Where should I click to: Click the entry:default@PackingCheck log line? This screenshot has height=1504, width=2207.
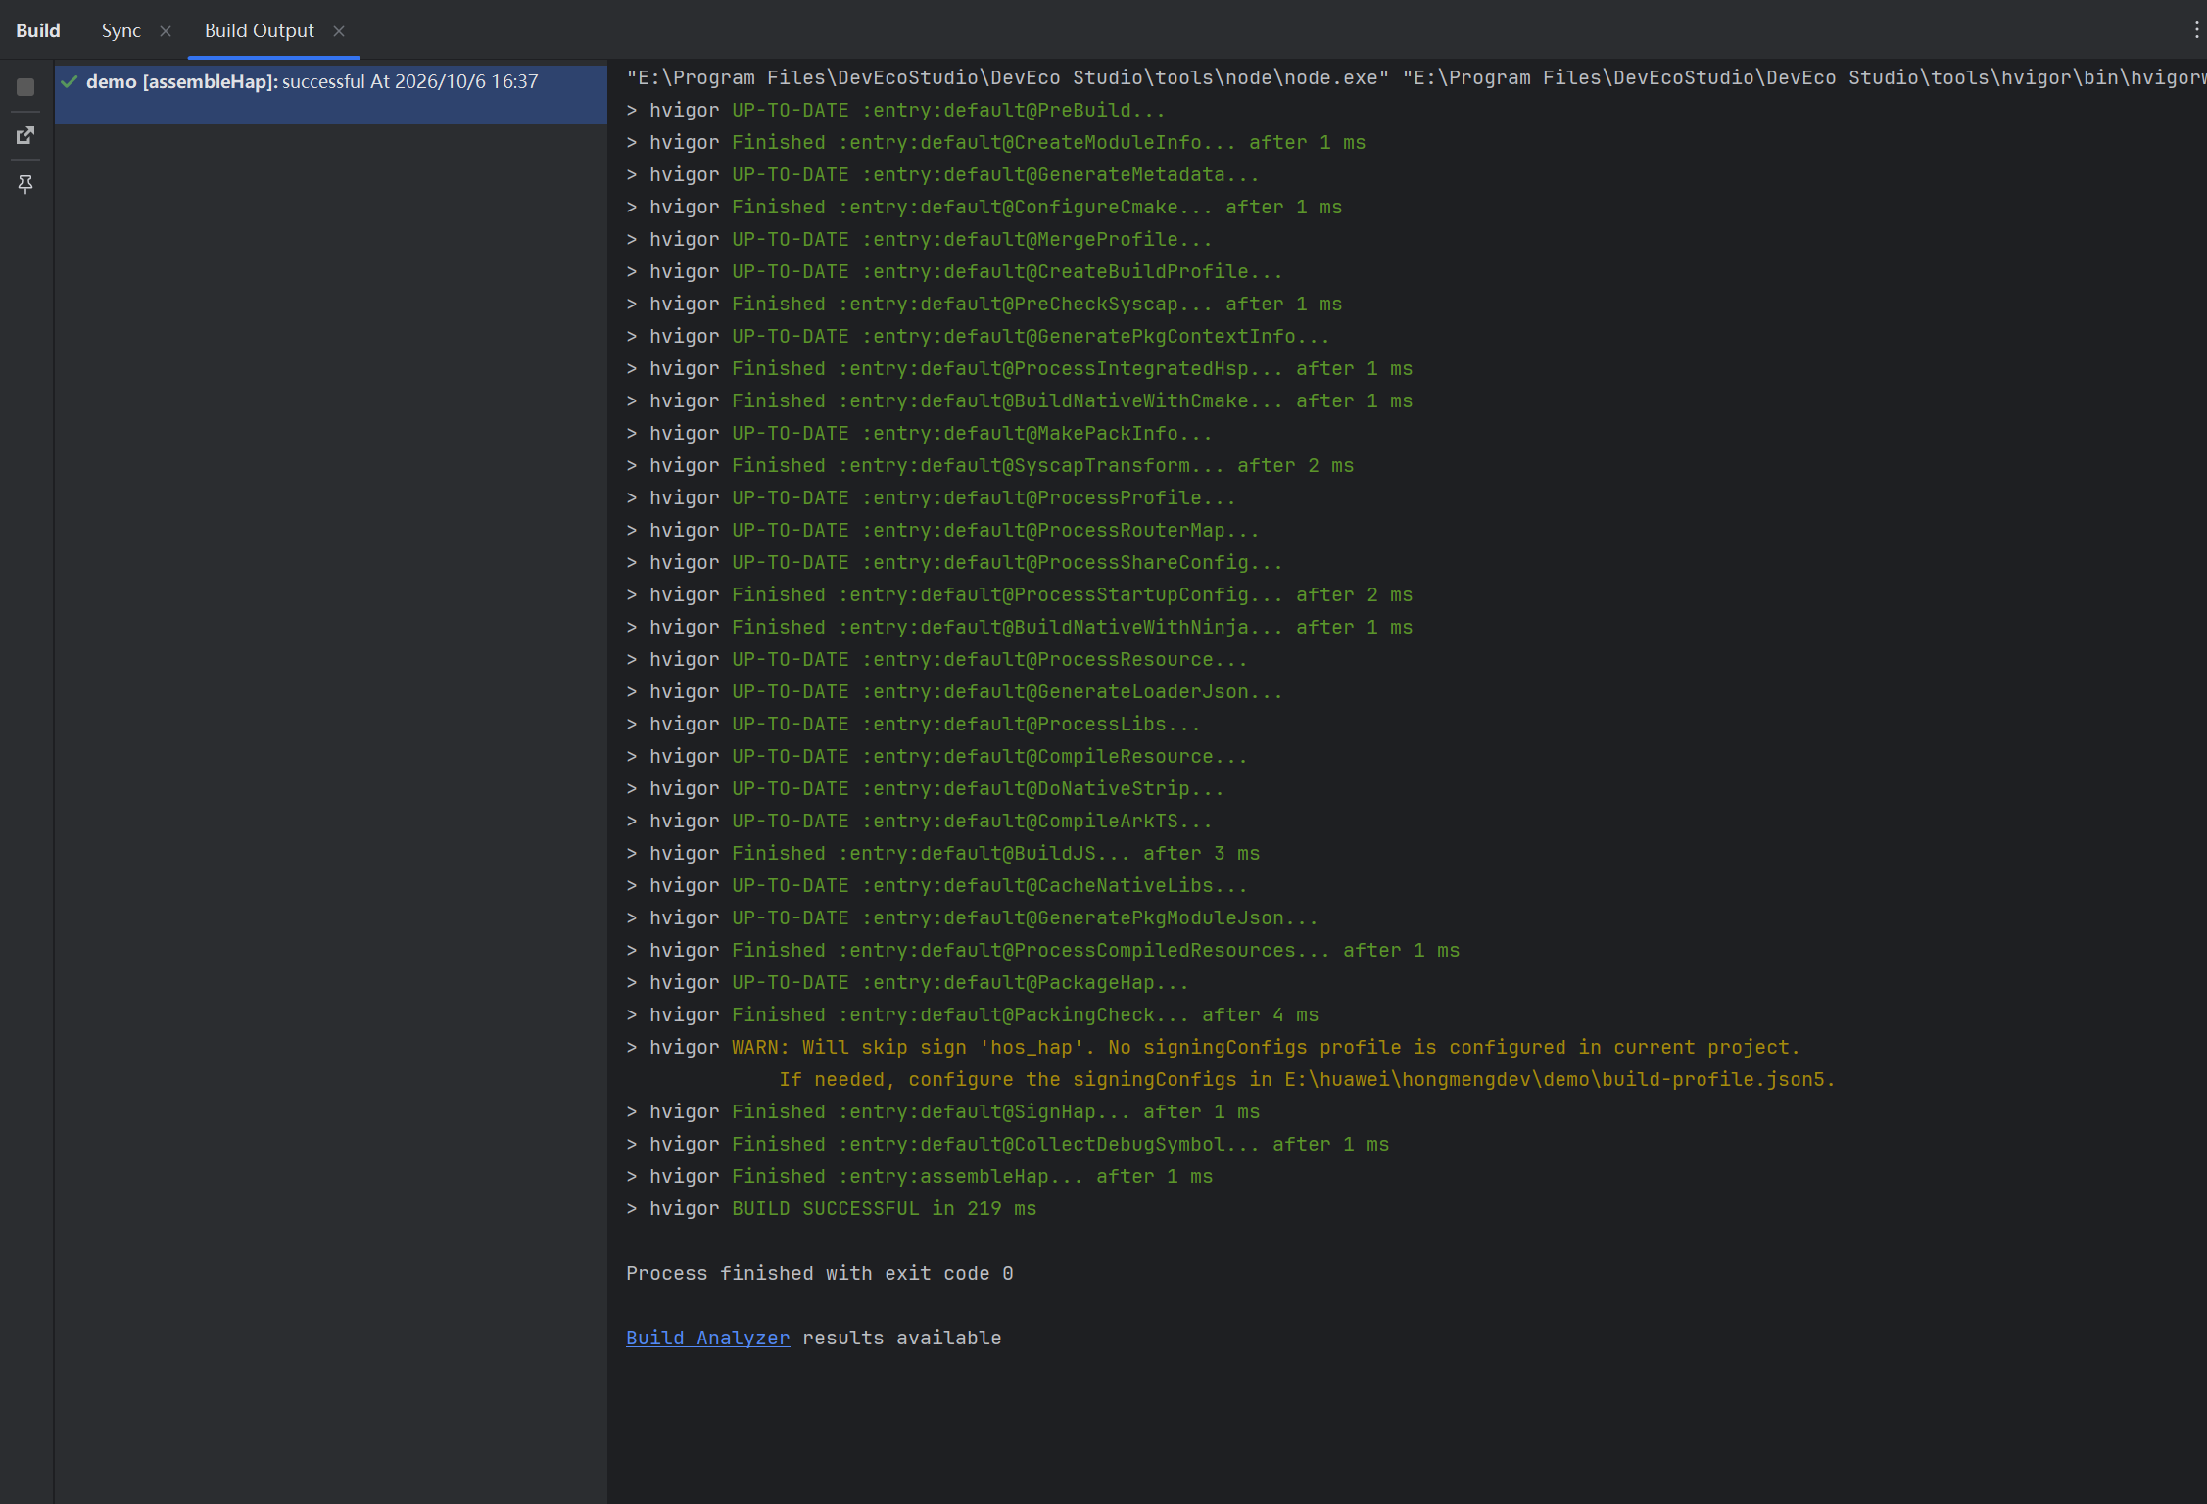(972, 1014)
